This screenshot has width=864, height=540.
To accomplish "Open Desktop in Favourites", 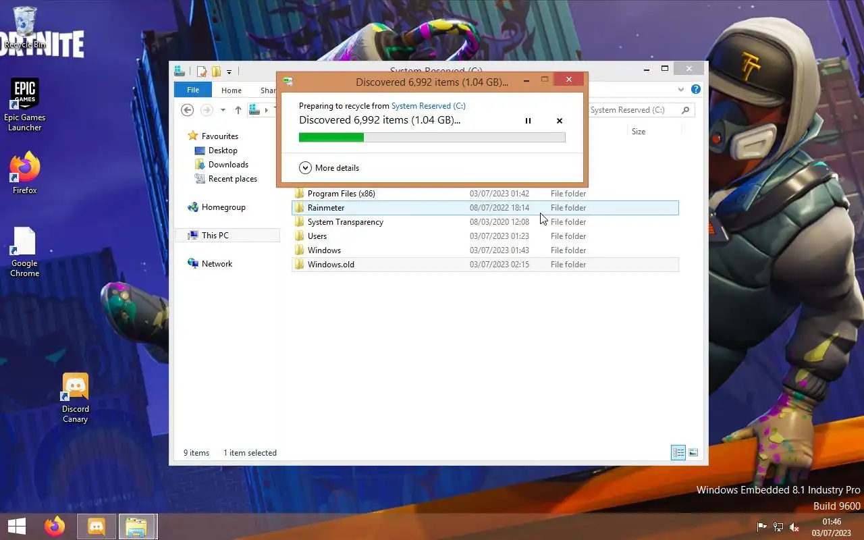I will (x=223, y=151).
